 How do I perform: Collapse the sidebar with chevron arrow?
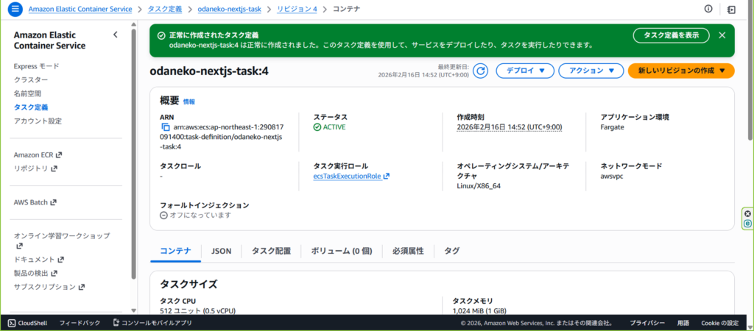point(115,35)
